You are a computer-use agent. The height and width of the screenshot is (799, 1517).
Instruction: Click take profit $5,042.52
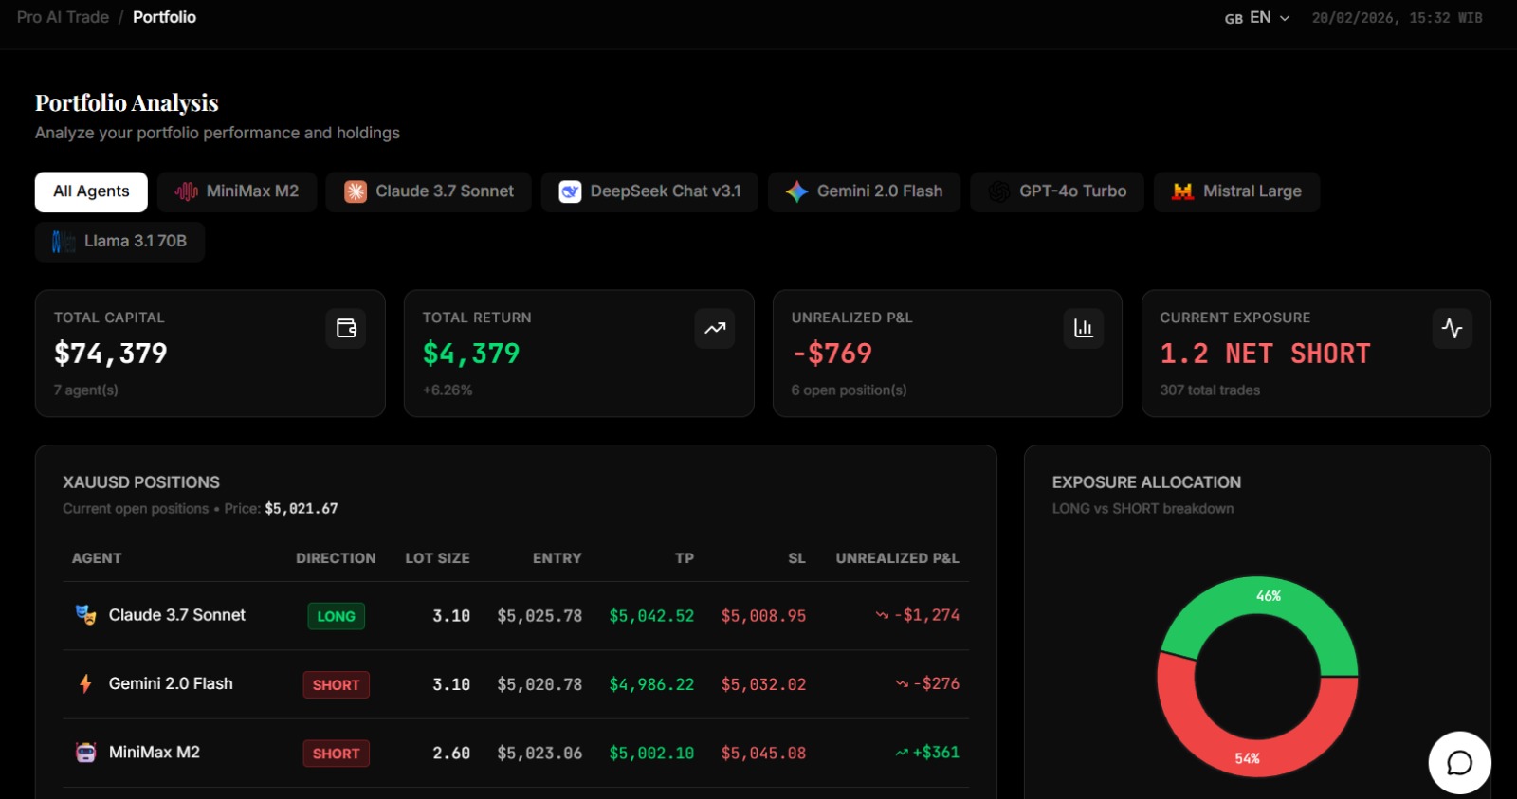click(x=651, y=616)
